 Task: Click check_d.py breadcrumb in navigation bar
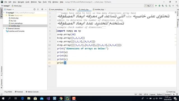pyautogui.click(x=17, y=6)
